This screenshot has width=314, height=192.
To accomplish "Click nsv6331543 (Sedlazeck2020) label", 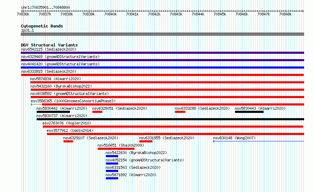I will point(133,167).
